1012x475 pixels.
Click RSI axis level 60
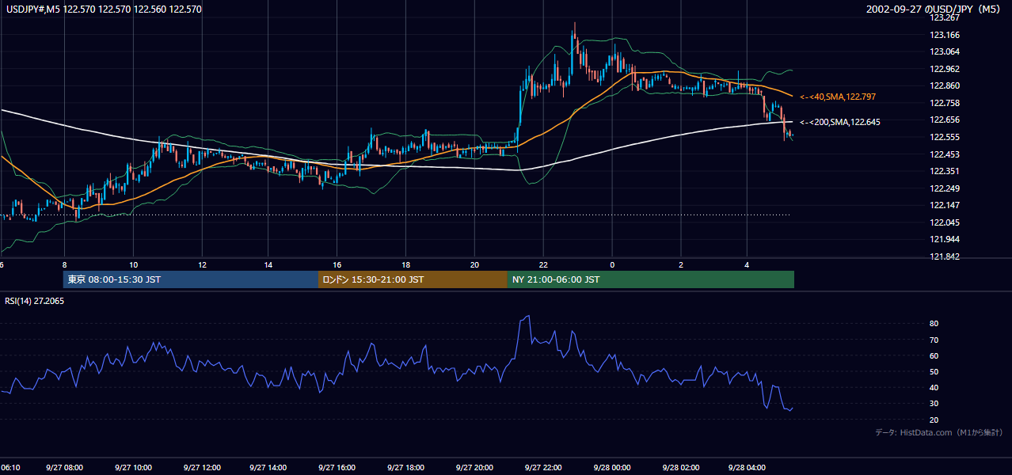[934, 355]
